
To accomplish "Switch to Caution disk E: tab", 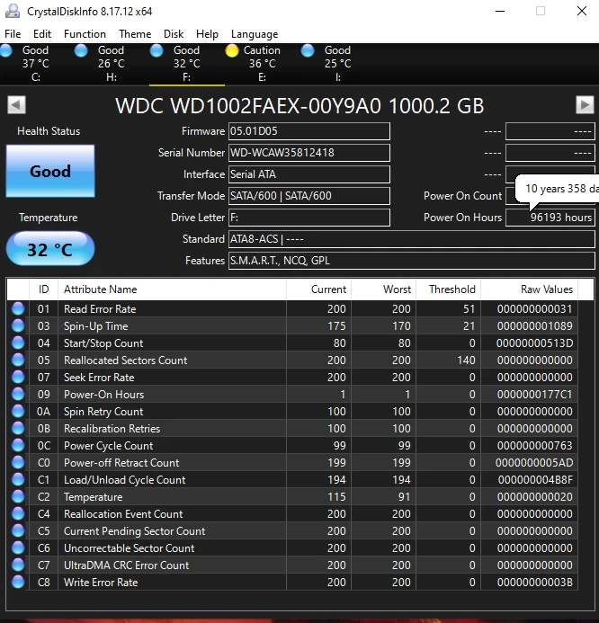I will click(263, 64).
